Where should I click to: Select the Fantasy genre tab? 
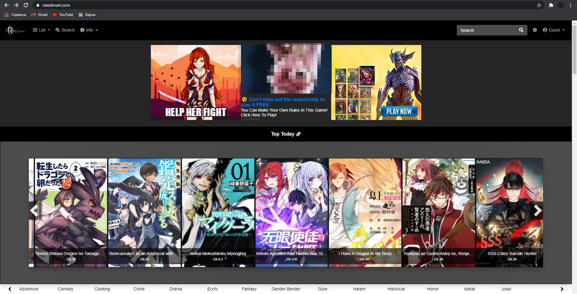tap(249, 289)
